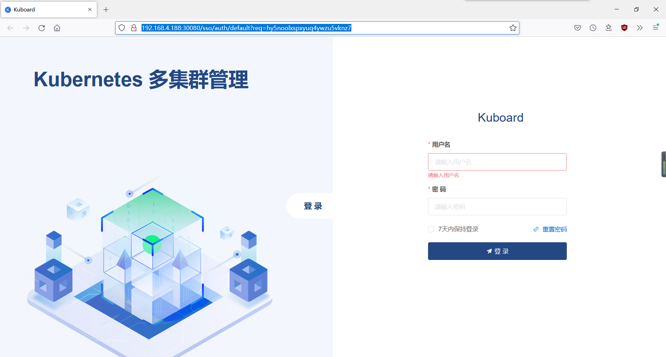Image resolution: width=666 pixels, height=357 pixels.
Task: Click the 用户名 field label
Action: (x=441, y=145)
